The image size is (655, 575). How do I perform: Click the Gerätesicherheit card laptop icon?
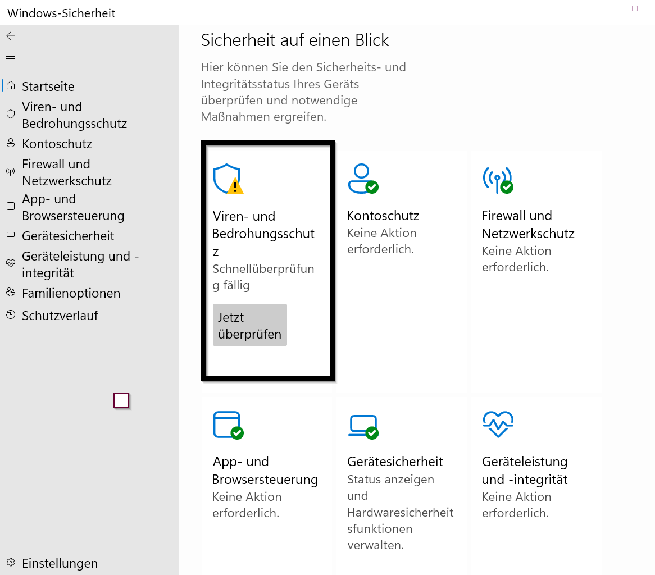(363, 427)
